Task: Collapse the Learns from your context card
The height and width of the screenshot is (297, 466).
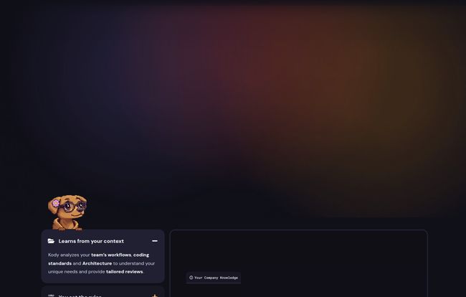Action: click(155, 241)
